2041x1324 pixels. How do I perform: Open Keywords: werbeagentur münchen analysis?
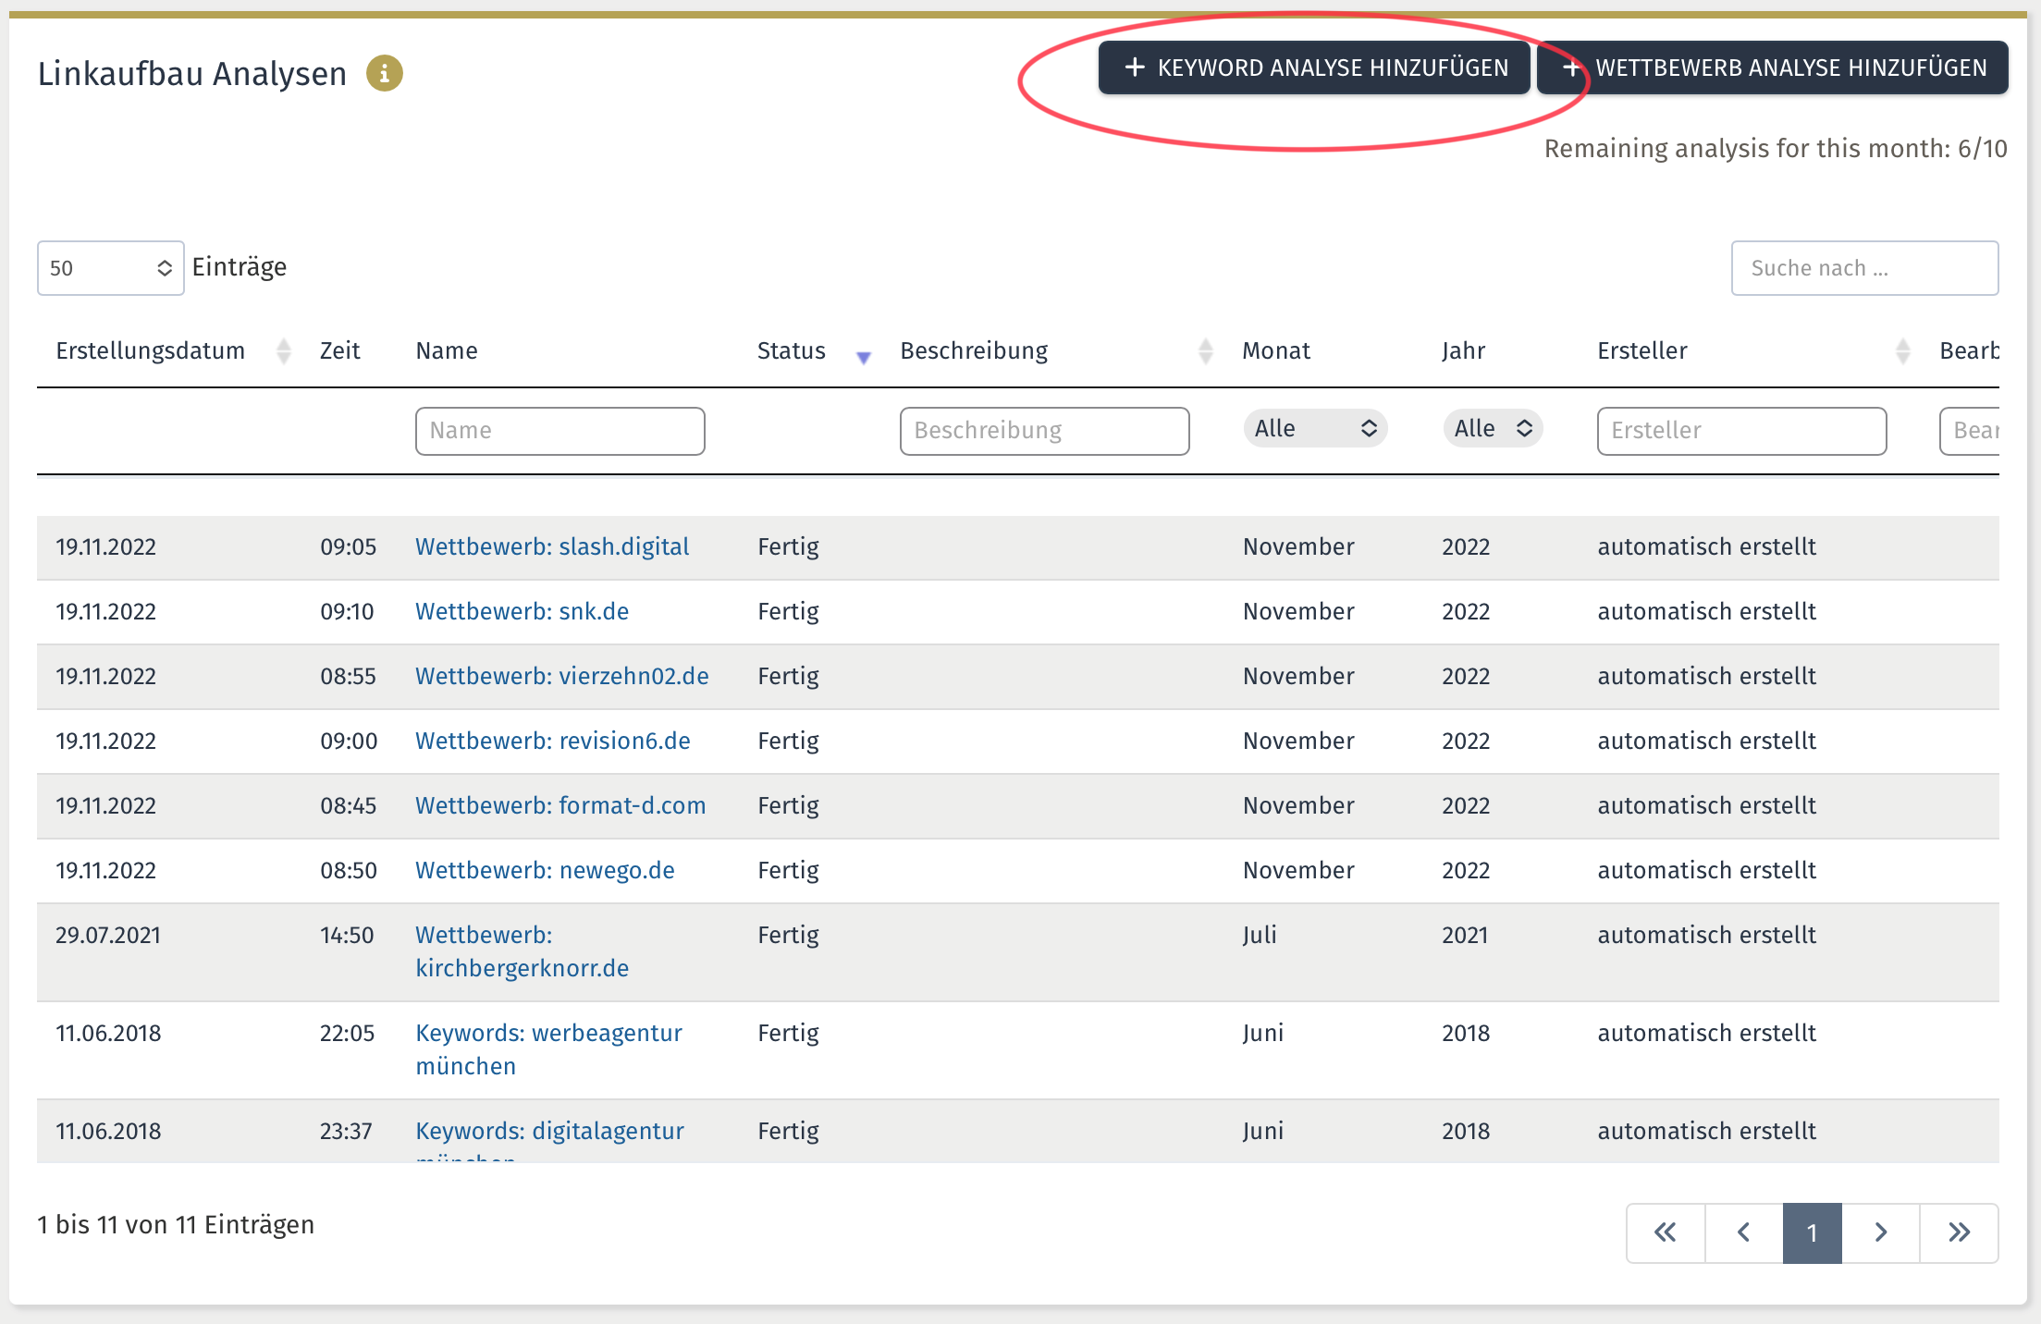(548, 1049)
